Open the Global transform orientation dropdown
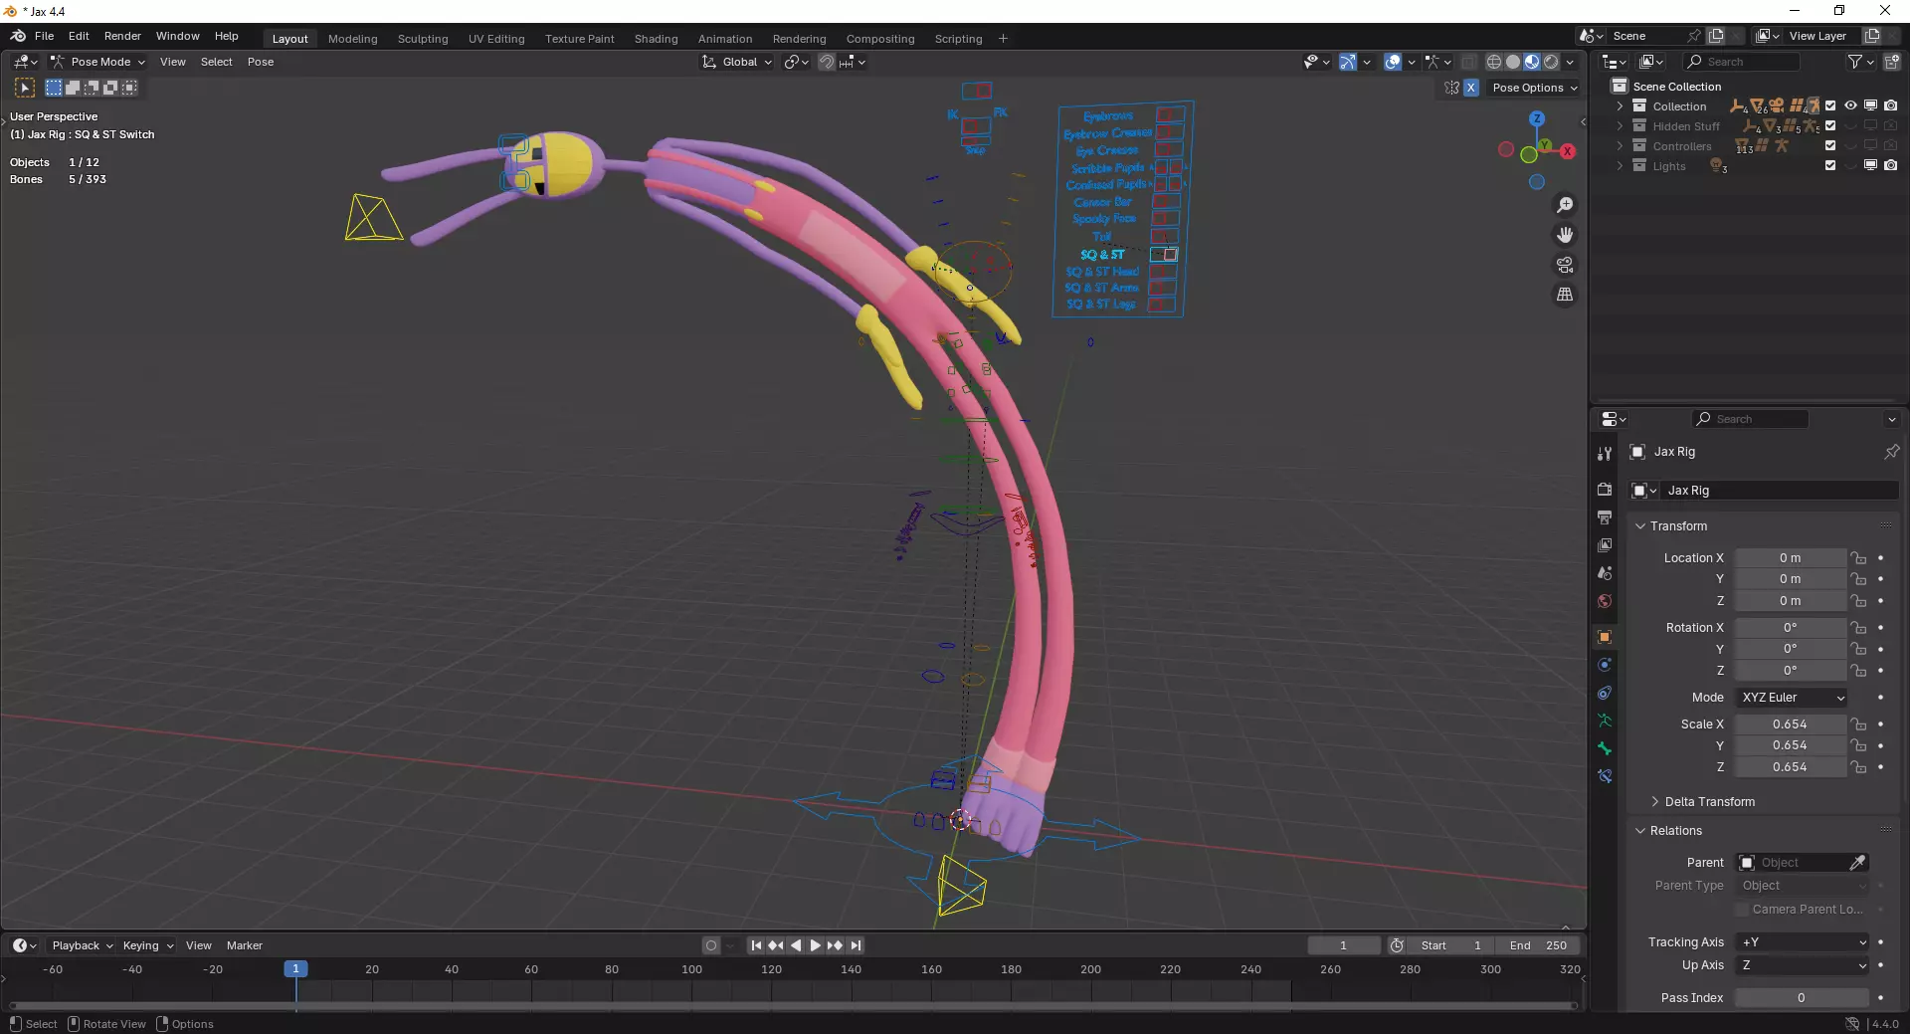Screen dimensions: 1910x1034 (737, 62)
